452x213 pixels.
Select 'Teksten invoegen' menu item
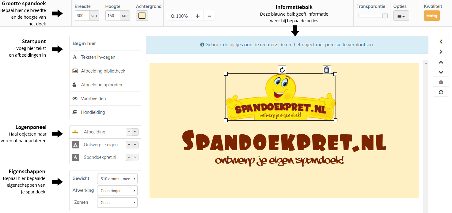click(98, 57)
